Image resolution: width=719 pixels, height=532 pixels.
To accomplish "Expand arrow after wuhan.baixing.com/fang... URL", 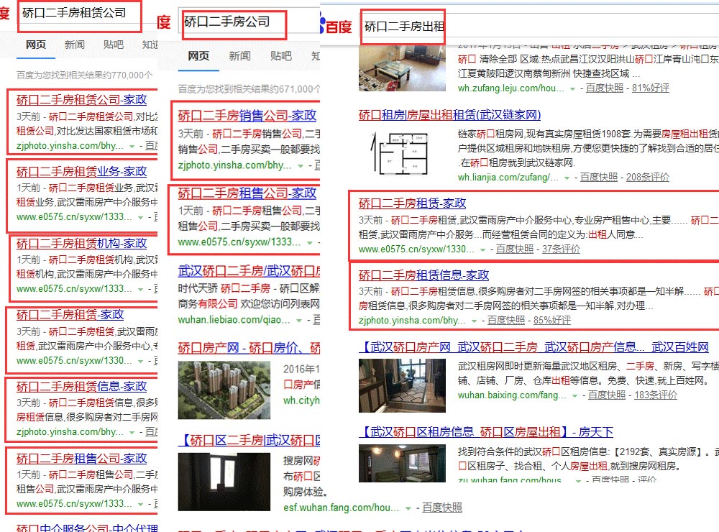I will pos(574,396).
